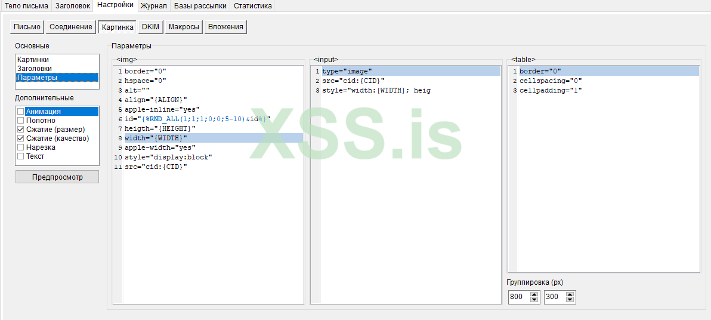Open the Заголовок tab
The height and width of the screenshot is (320, 711).
(x=73, y=6)
